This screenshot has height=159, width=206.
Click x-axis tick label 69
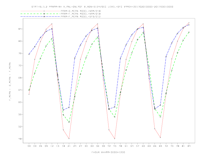(x=160, y=146)
